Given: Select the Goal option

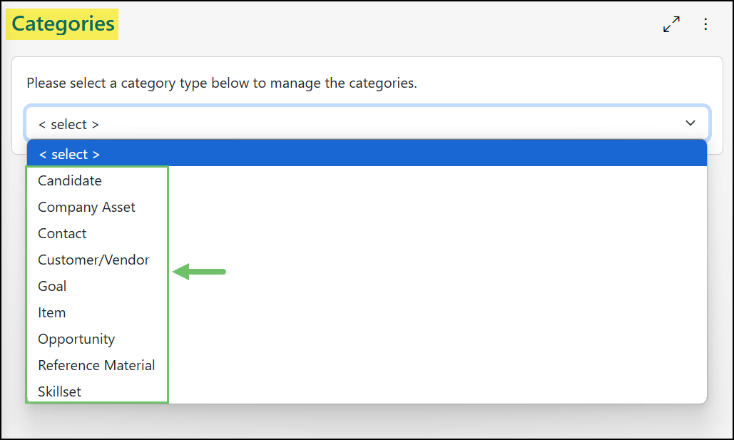Looking at the screenshot, I should [367, 286].
